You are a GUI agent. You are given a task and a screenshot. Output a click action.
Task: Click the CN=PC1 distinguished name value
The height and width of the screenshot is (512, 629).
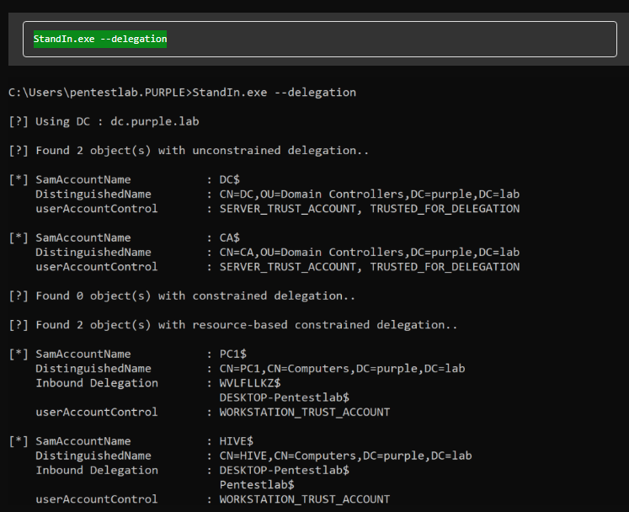[x=342, y=368]
